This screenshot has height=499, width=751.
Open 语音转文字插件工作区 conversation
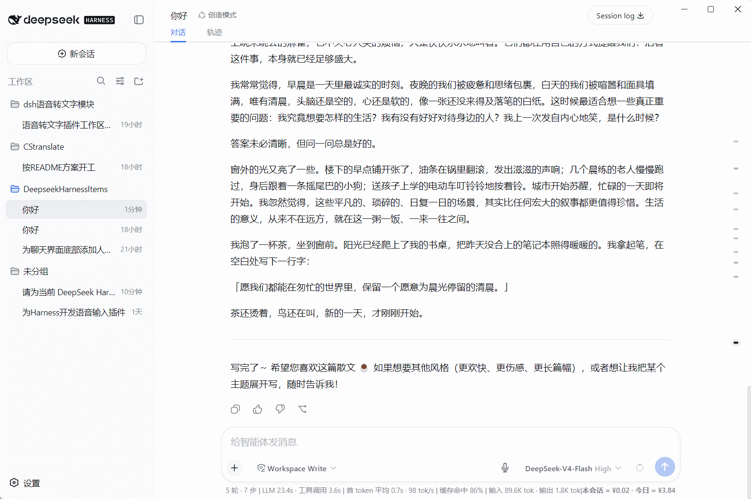76,125
